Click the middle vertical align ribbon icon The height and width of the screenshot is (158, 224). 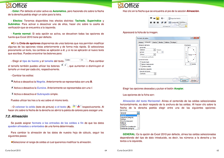tap(154, 18)
